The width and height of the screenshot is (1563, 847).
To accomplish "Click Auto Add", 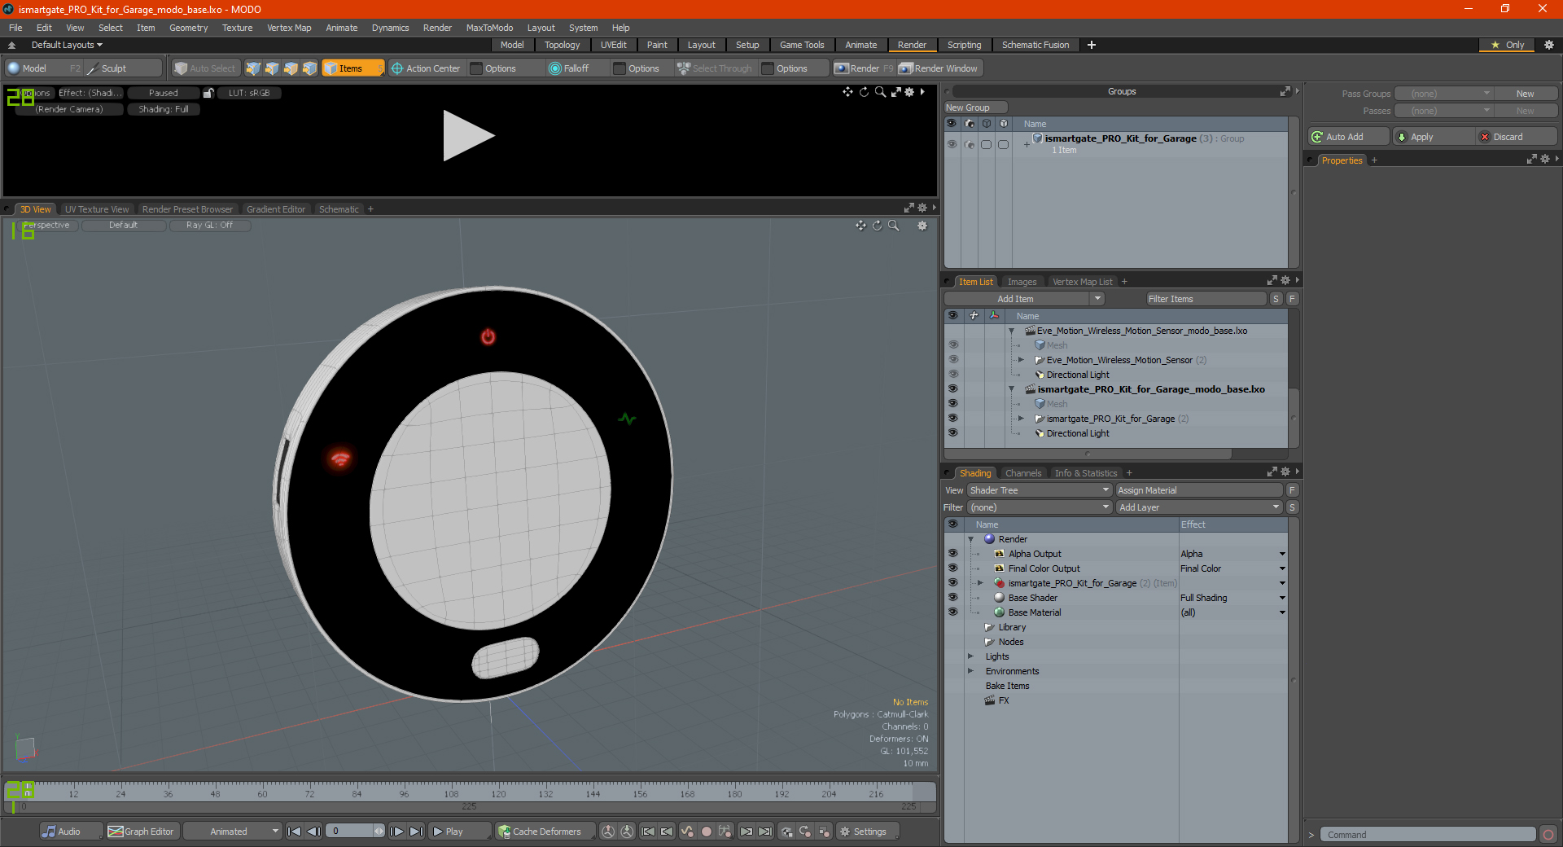I will (1348, 137).
